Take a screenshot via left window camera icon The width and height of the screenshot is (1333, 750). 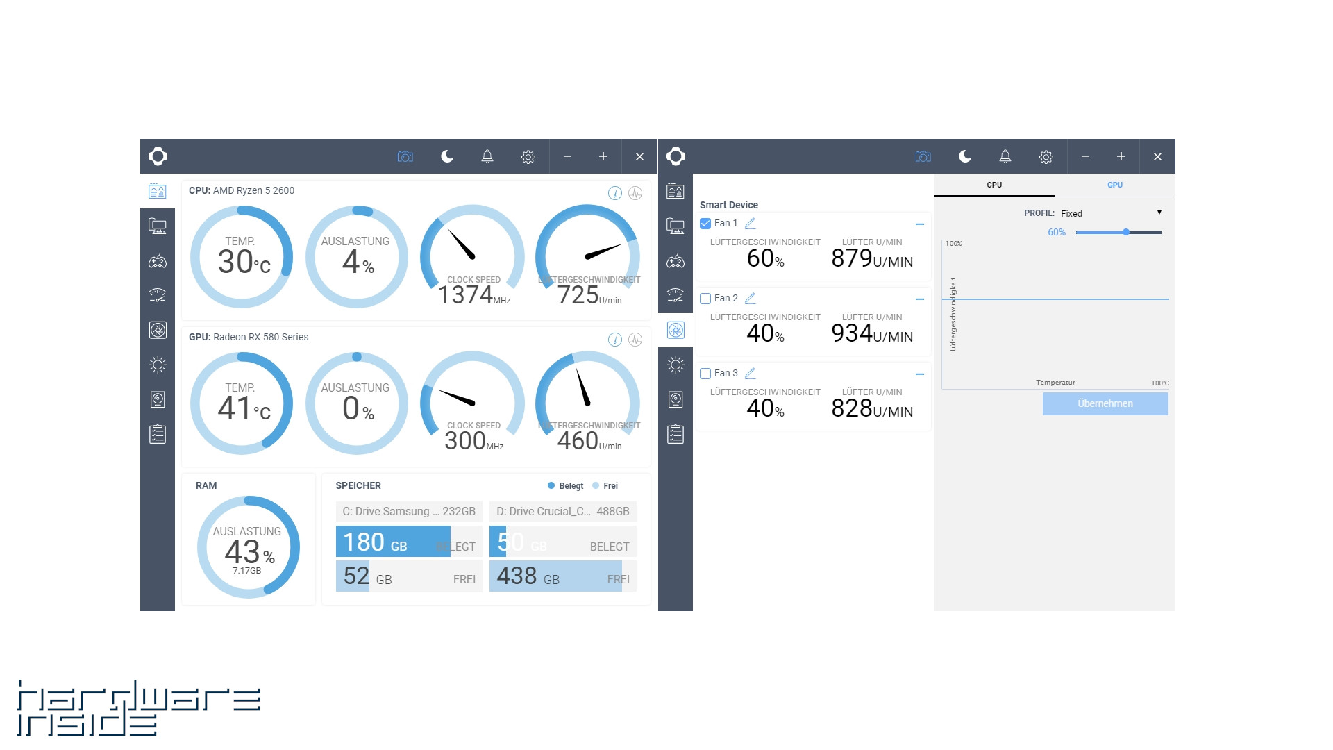405,157
